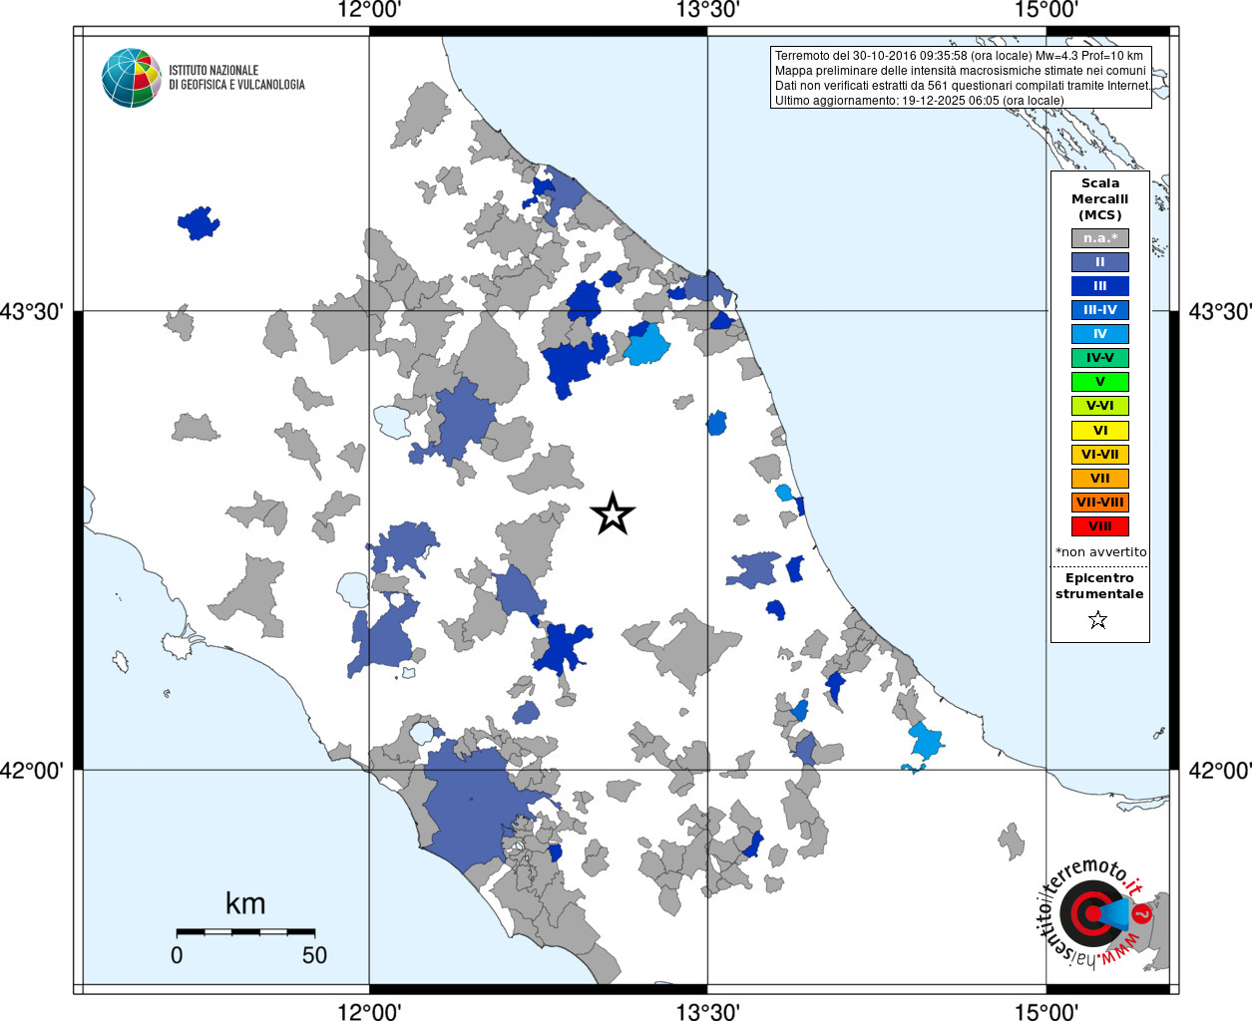
Task: Select the VI yellow legend swatch
Action: [x=1100, y=431]
